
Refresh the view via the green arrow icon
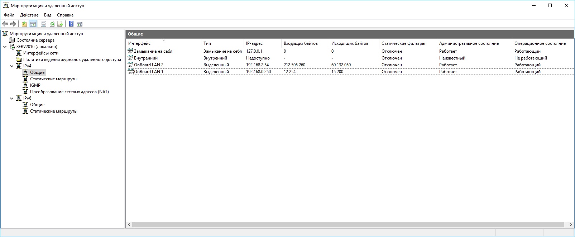(52, 24)
